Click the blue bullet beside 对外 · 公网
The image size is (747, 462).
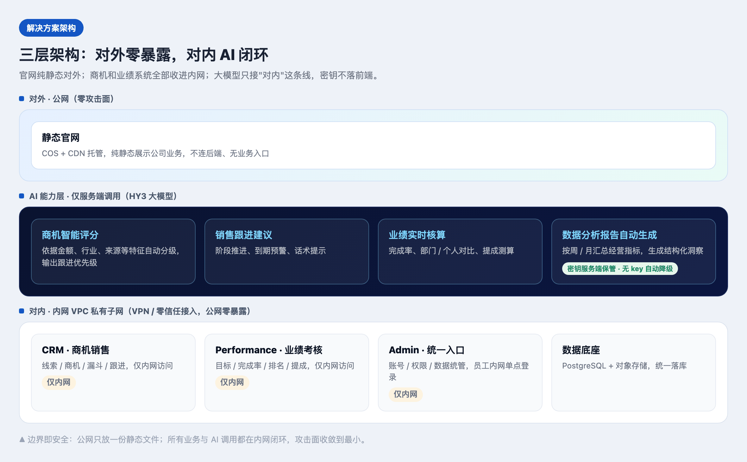pyautogui.click(x=22, y=99)
